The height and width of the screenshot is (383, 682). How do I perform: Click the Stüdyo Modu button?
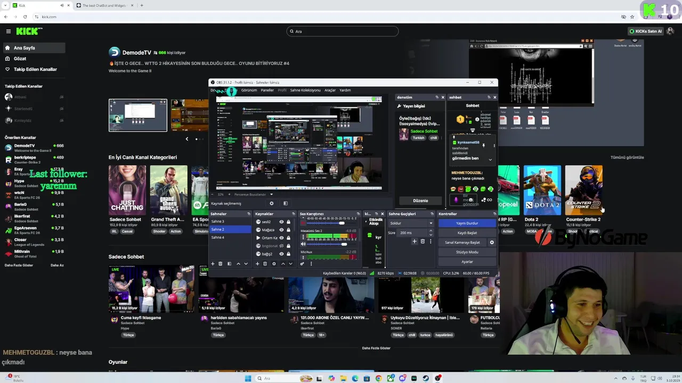[467, 252]
